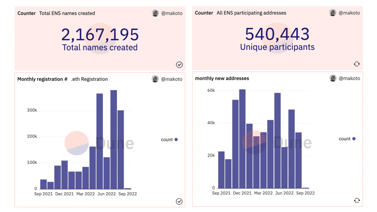Click the checkmark icon on Monthly registration chart
The width and height of the screenshot is (377, 212).
179,202
